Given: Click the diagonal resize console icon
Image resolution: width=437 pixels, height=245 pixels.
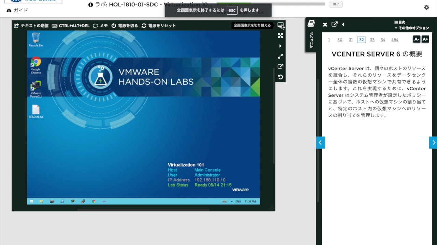Looking at the screenshot, I should click(x=280, y=56).
